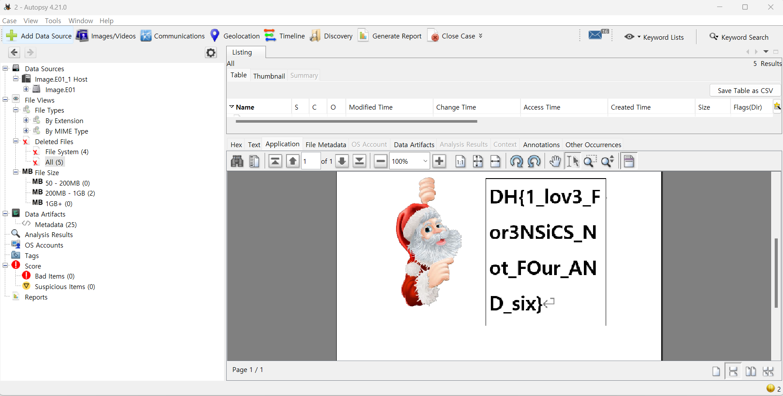Switch to two-page facing view
Screen dimensions: 783x396
[x=751, y=372]
